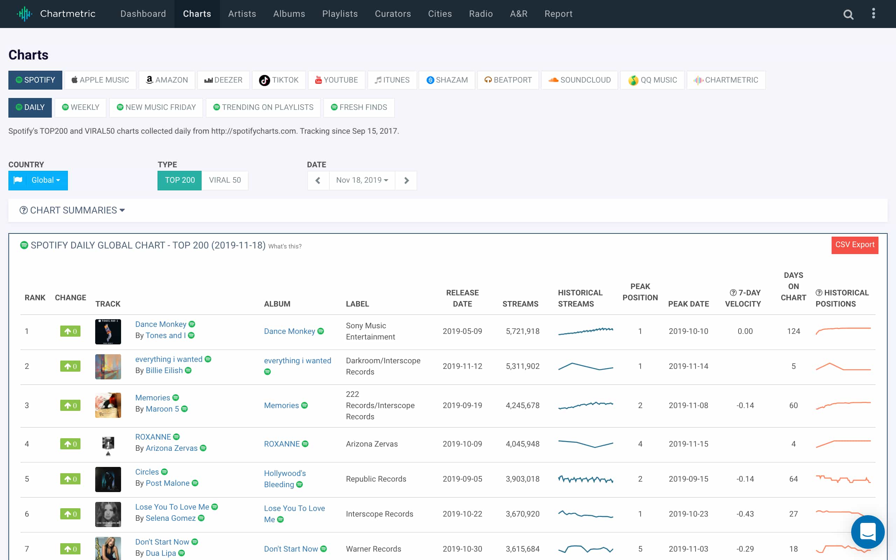Click the Spotify icon beside Circles track

[164, 472]
